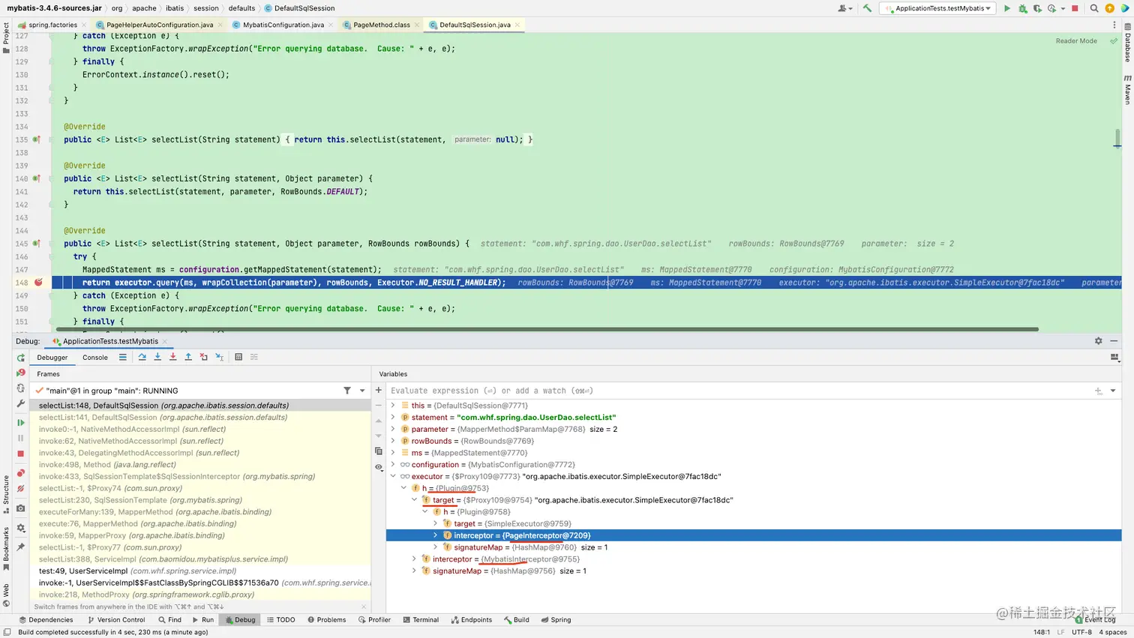Switch to the Debugger tab

click(x=52, y=358)
